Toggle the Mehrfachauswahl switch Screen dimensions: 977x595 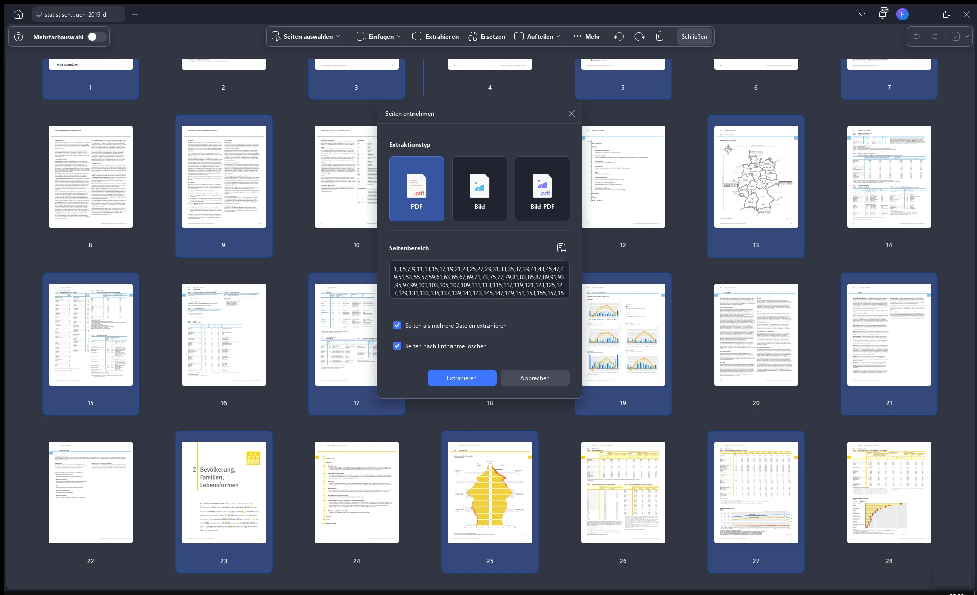(96, 37)
